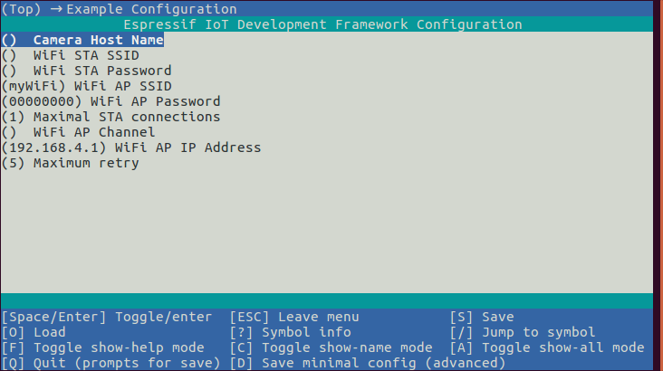The width and height of the screenshot is (663, 371).
Task: Click the (Top) breadcrumb in header
Action: coord(21,9)
